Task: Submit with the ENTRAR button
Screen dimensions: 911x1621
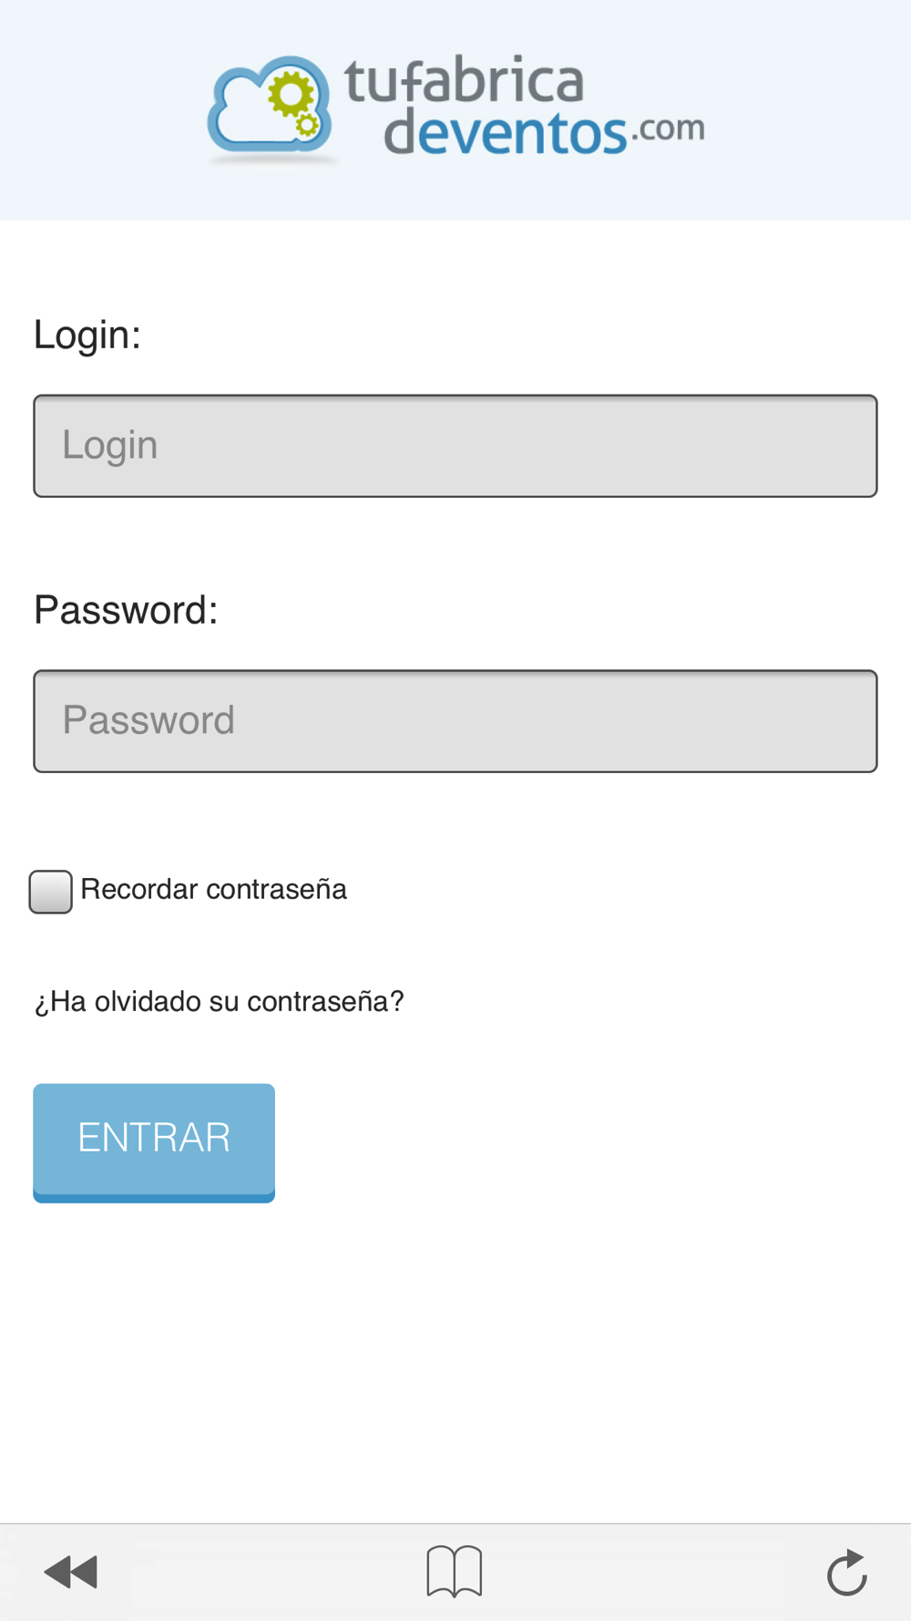Action: point(154,1142)
